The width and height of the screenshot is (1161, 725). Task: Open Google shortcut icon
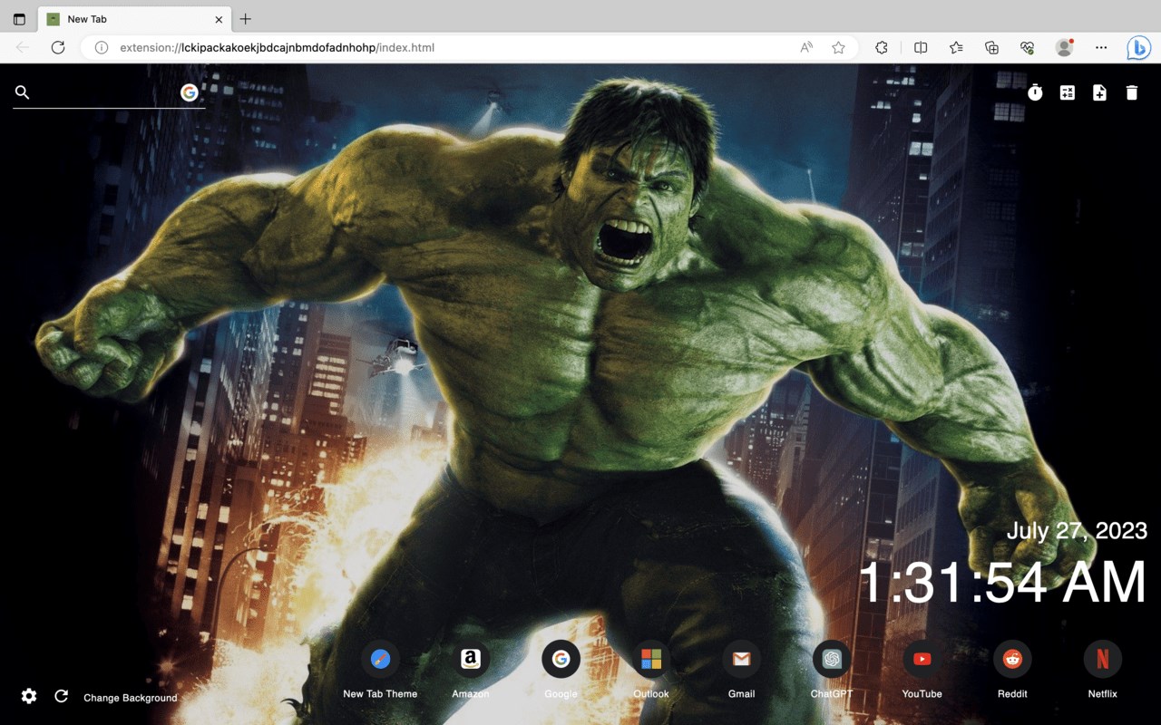click(x=561, y=660)
